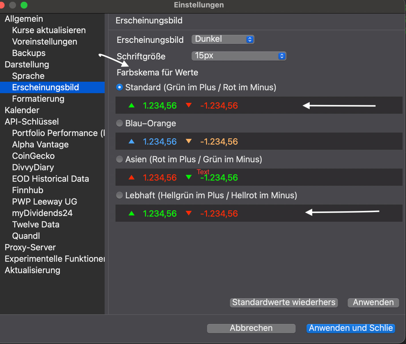Click the green zoom window button
The image size is (406, 344).
pos(24,5)
